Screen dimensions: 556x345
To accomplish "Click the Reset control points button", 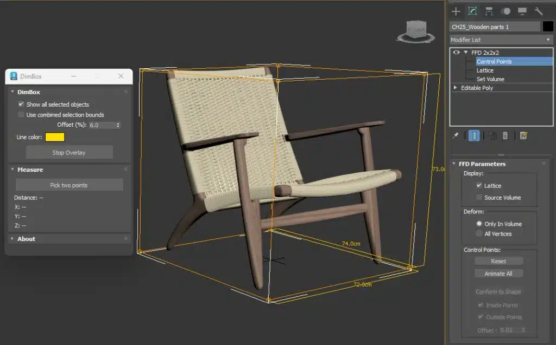I will (x=498, y=261).
